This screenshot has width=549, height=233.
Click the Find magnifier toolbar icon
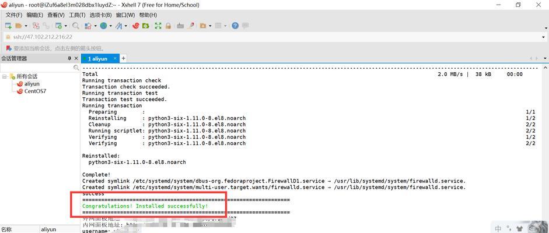point(75,26)
